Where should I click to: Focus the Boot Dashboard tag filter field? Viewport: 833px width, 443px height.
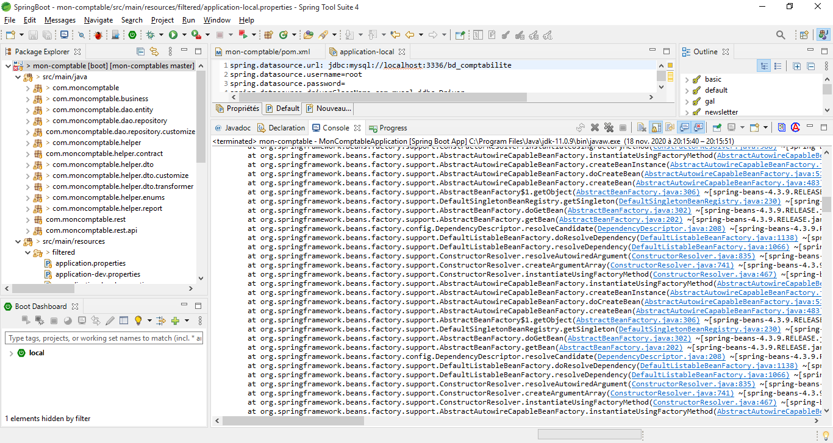pyautogui.click(x=104, y=338)
